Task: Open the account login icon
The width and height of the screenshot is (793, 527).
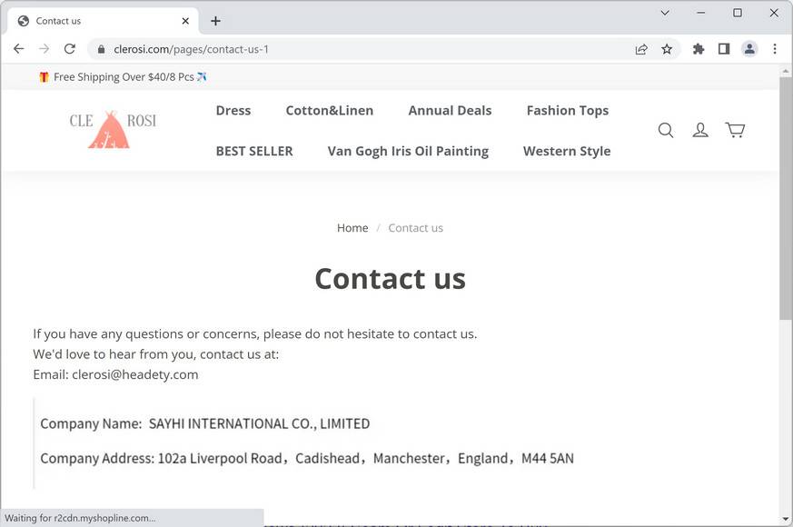Action: [700, 130]
